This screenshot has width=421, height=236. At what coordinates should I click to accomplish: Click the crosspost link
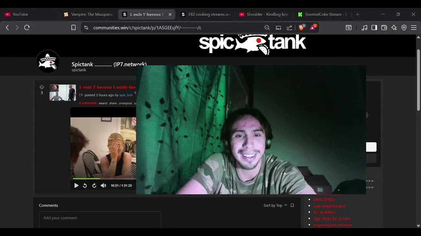(x=125, y=103)
